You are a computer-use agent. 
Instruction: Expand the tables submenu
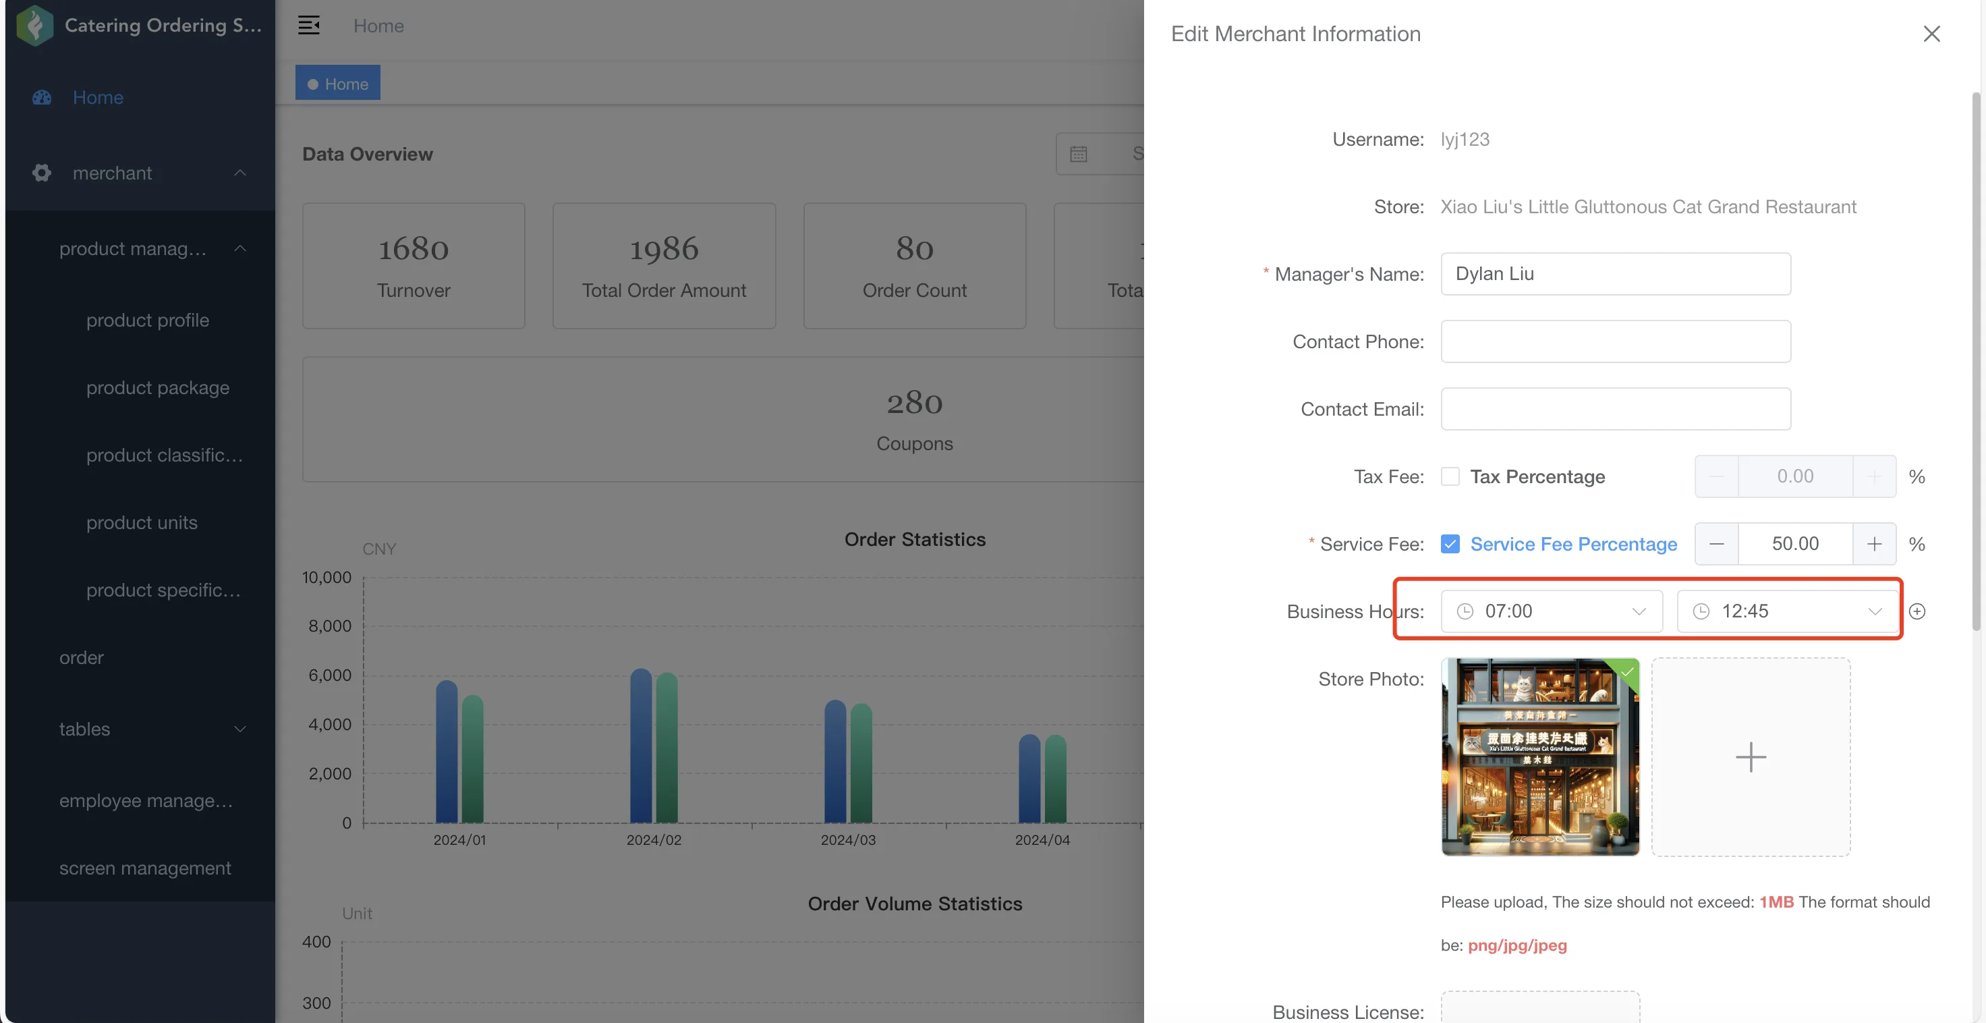click(x=239, y=729)
